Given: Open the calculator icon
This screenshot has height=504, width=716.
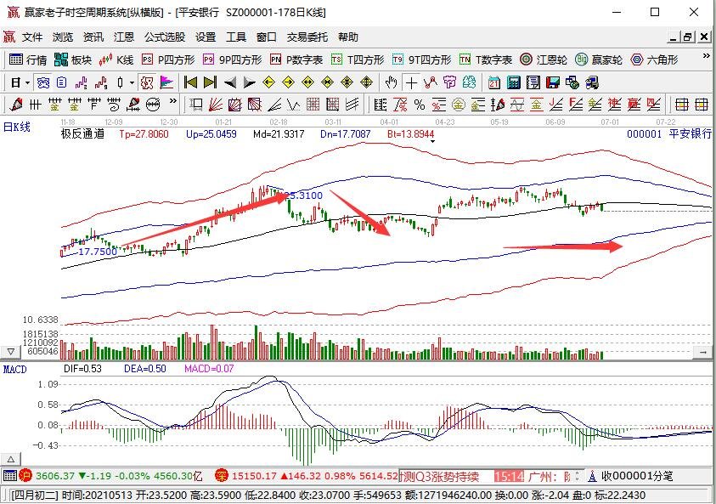Looking at the screenshot, I should 514,82.
